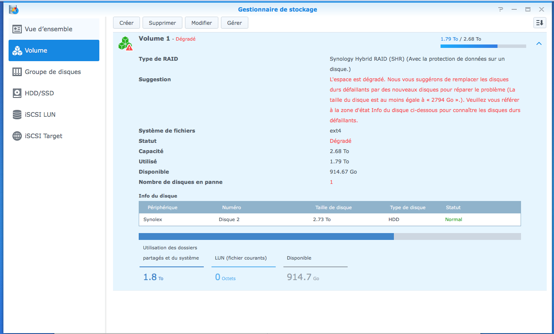Screen dimensions: 554x334
Task: Select the Synolex Disque 2 table row
Action: point(330,219)
